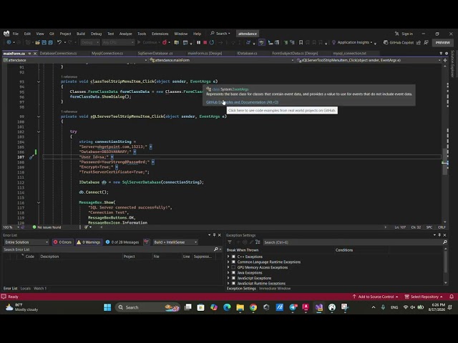
Task: Click the search magnifier in Exception Settings
Action: [445, 242]
